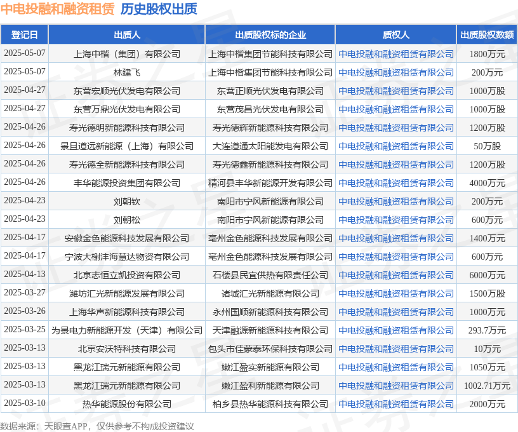Open 质权人 link in 上海中楷（集团）有限公司 row
The width and height of the screenshot is (518, 432).
tap(395, 54)
